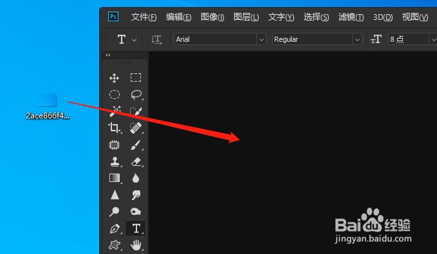Select the Sharpen triangle tool

click(115, 195)
